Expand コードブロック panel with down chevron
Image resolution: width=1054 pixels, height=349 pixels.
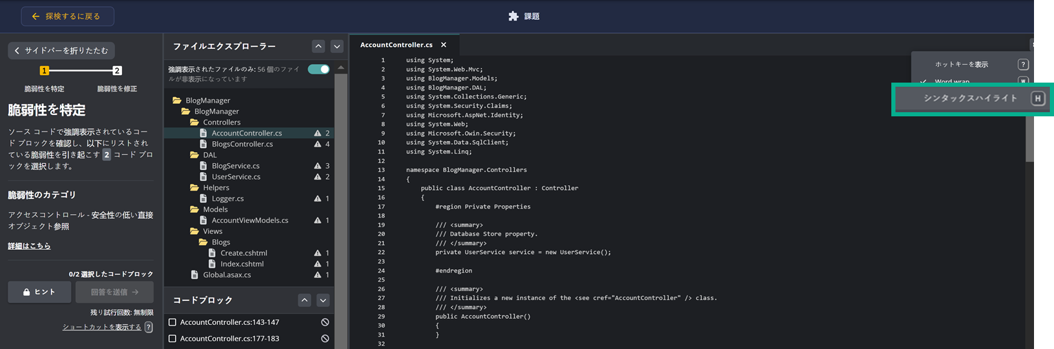[323, 300]
